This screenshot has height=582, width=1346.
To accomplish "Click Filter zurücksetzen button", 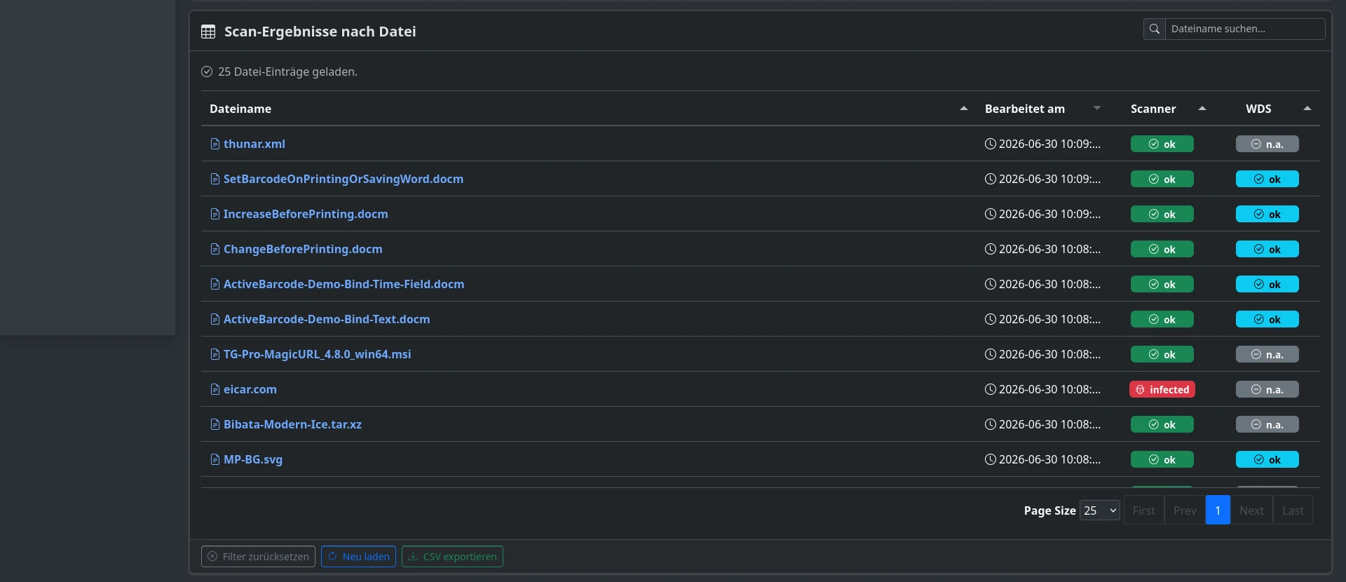I will 258,557.
